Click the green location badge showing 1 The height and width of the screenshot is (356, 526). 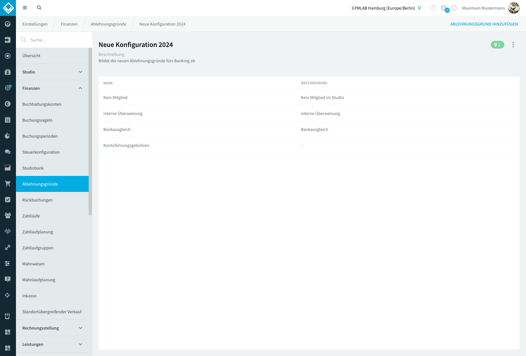click(x=497, y=45)
